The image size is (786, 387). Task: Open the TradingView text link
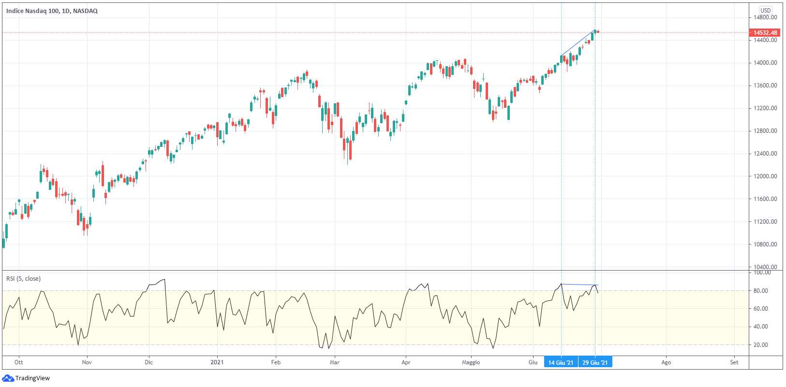(32, 378)
